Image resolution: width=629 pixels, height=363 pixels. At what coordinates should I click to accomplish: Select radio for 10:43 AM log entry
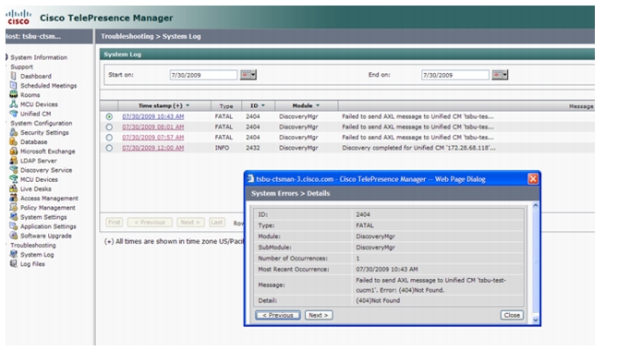(x=109, y=116)
